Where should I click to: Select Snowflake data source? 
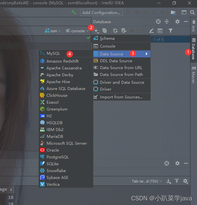[x=66, y=170]
